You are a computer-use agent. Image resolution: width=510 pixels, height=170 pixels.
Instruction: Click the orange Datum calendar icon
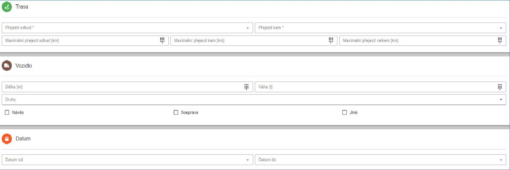[7, 139]
